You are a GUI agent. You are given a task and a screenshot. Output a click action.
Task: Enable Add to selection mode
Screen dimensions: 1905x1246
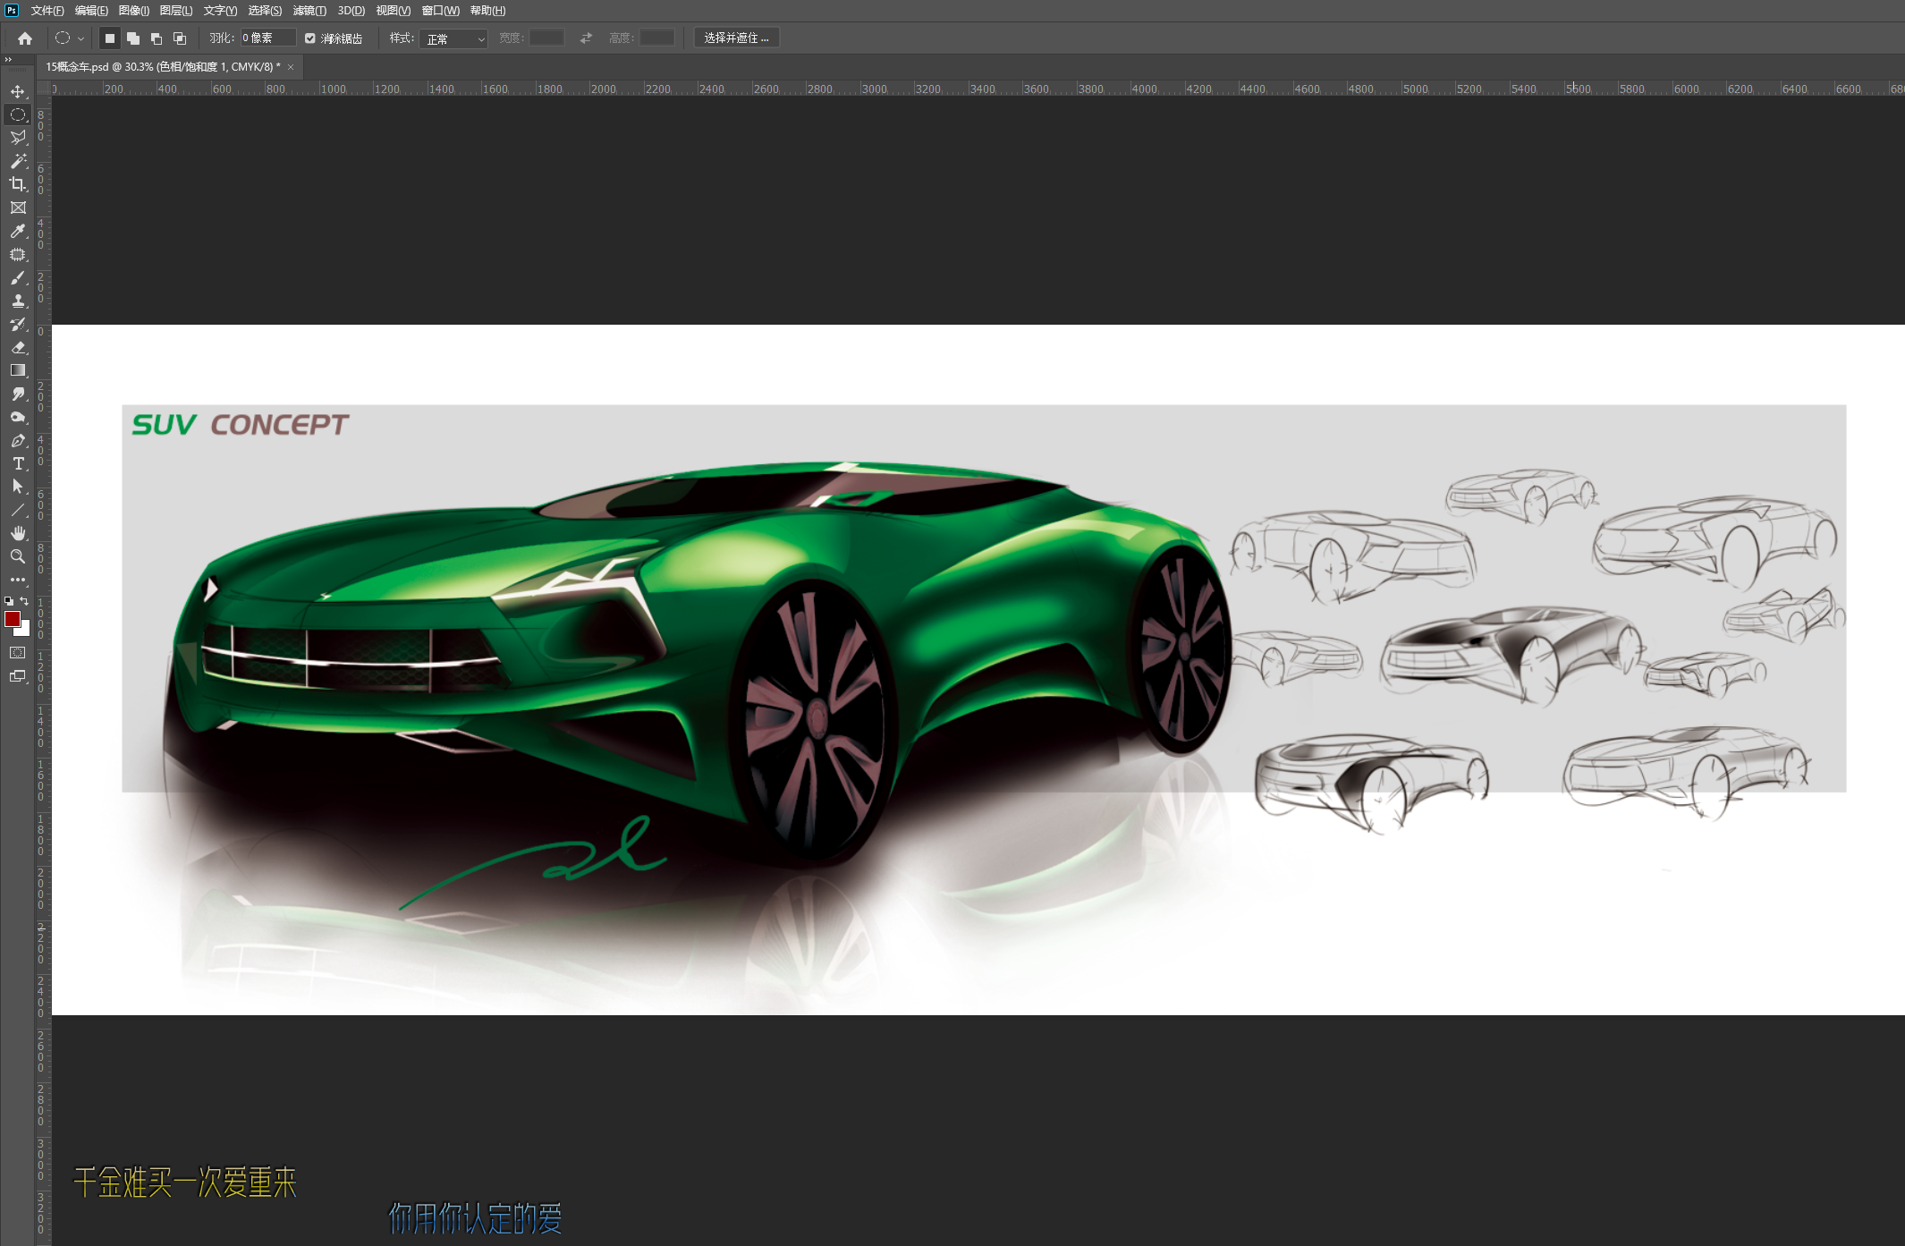point(133,38)
